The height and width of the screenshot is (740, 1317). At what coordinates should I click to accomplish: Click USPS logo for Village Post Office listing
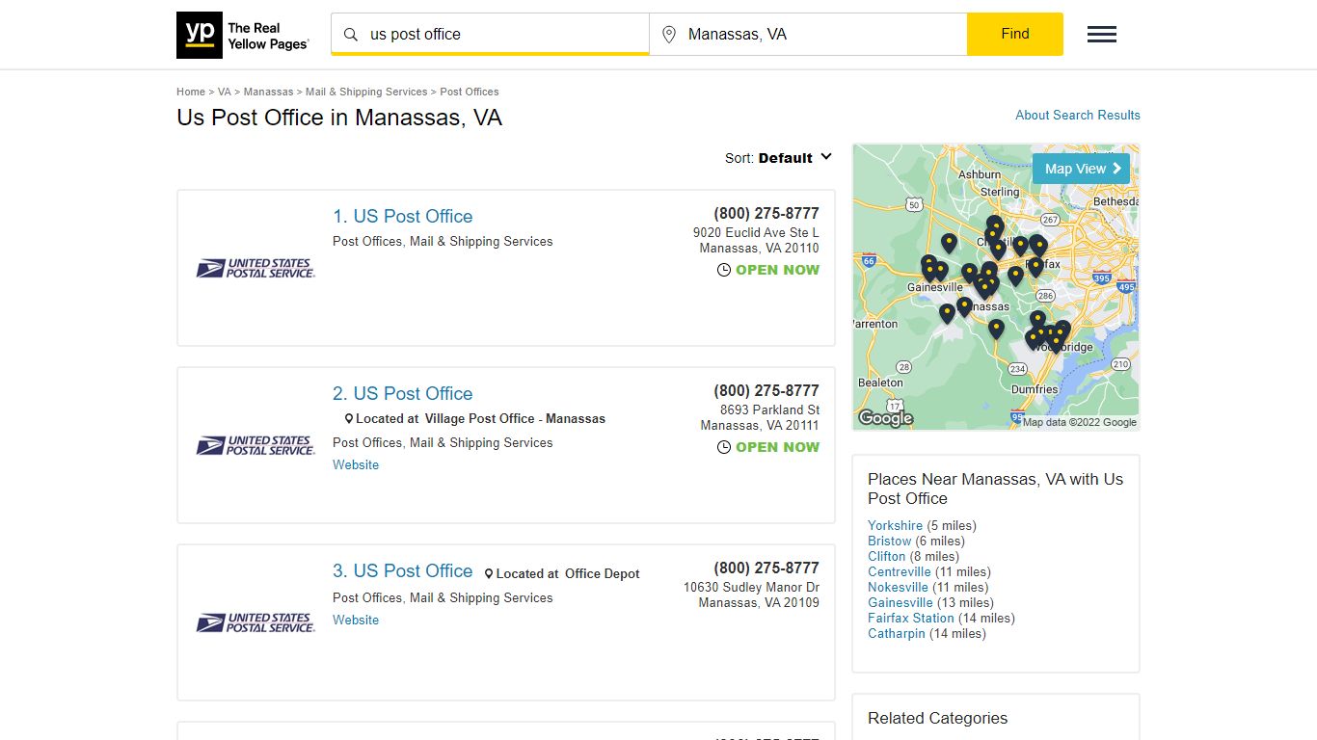(255, 445)
